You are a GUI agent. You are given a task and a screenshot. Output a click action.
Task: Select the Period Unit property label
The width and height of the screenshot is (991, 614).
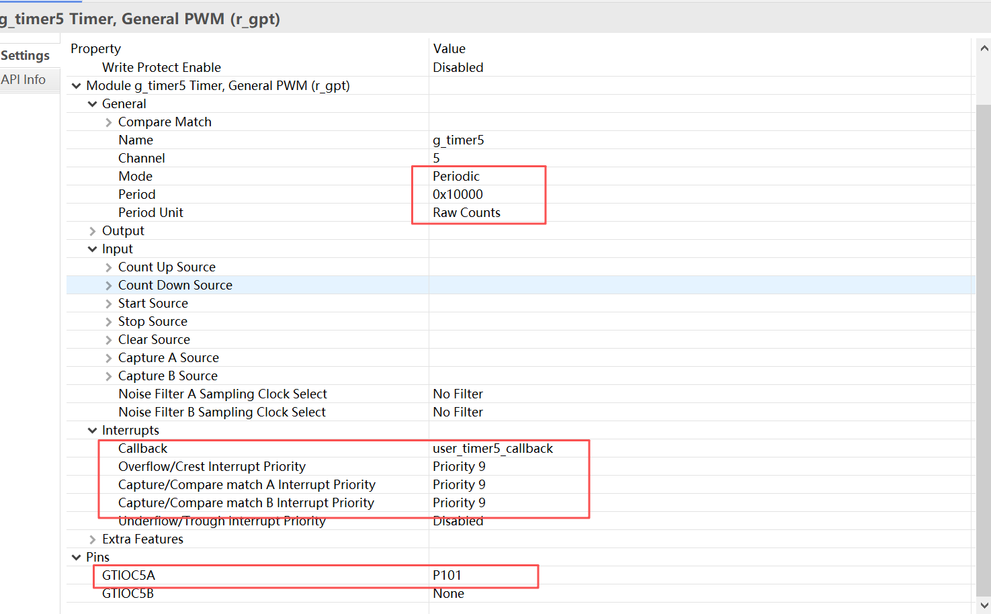150,212
